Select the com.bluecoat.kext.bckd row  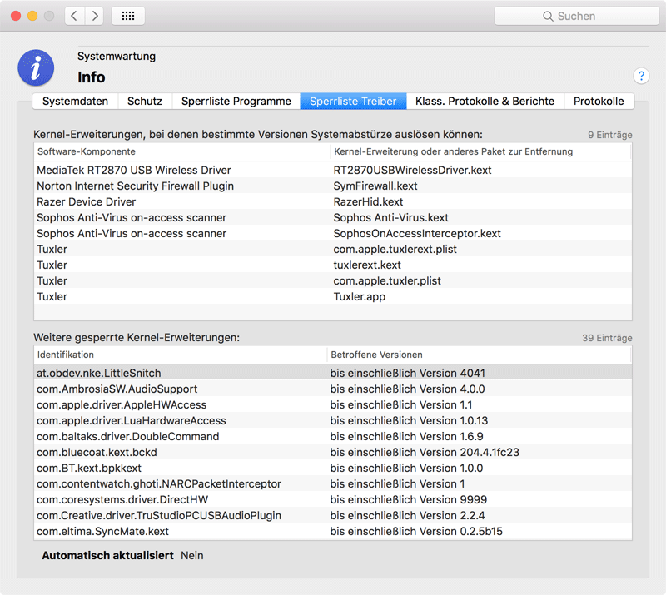pyautogui.click(x=332, y=453)
